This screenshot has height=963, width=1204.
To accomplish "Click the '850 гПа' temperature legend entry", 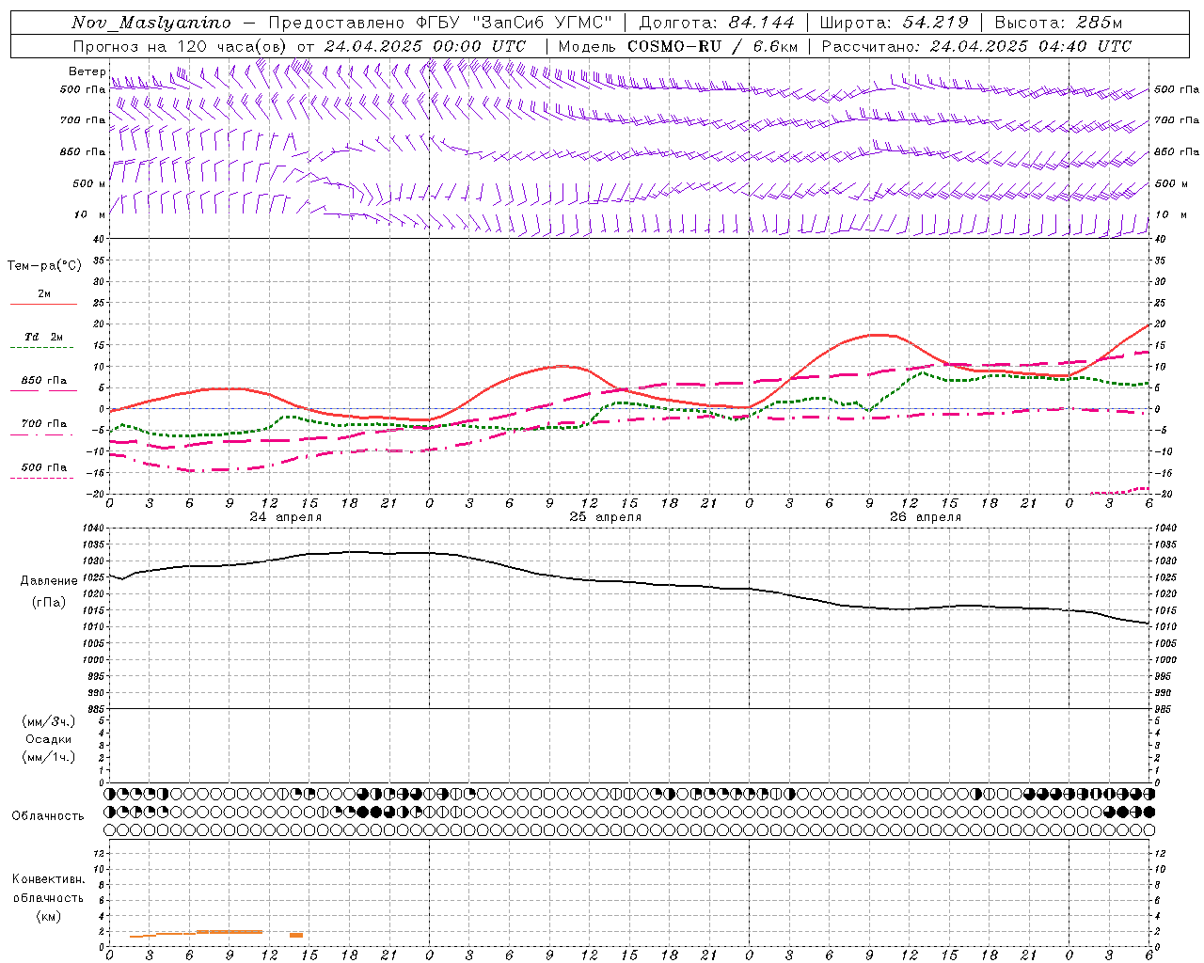I will pos(44,381).
